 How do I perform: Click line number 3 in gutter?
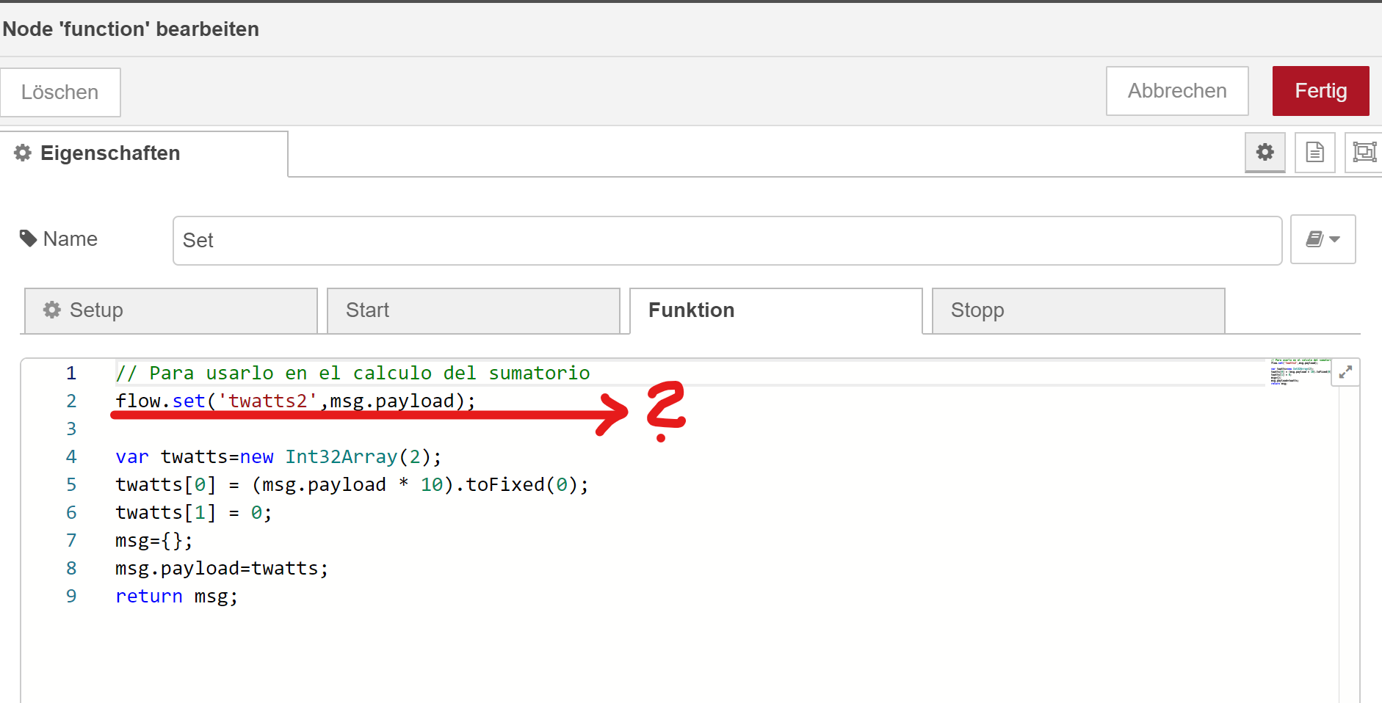click(x=71, y=429)
